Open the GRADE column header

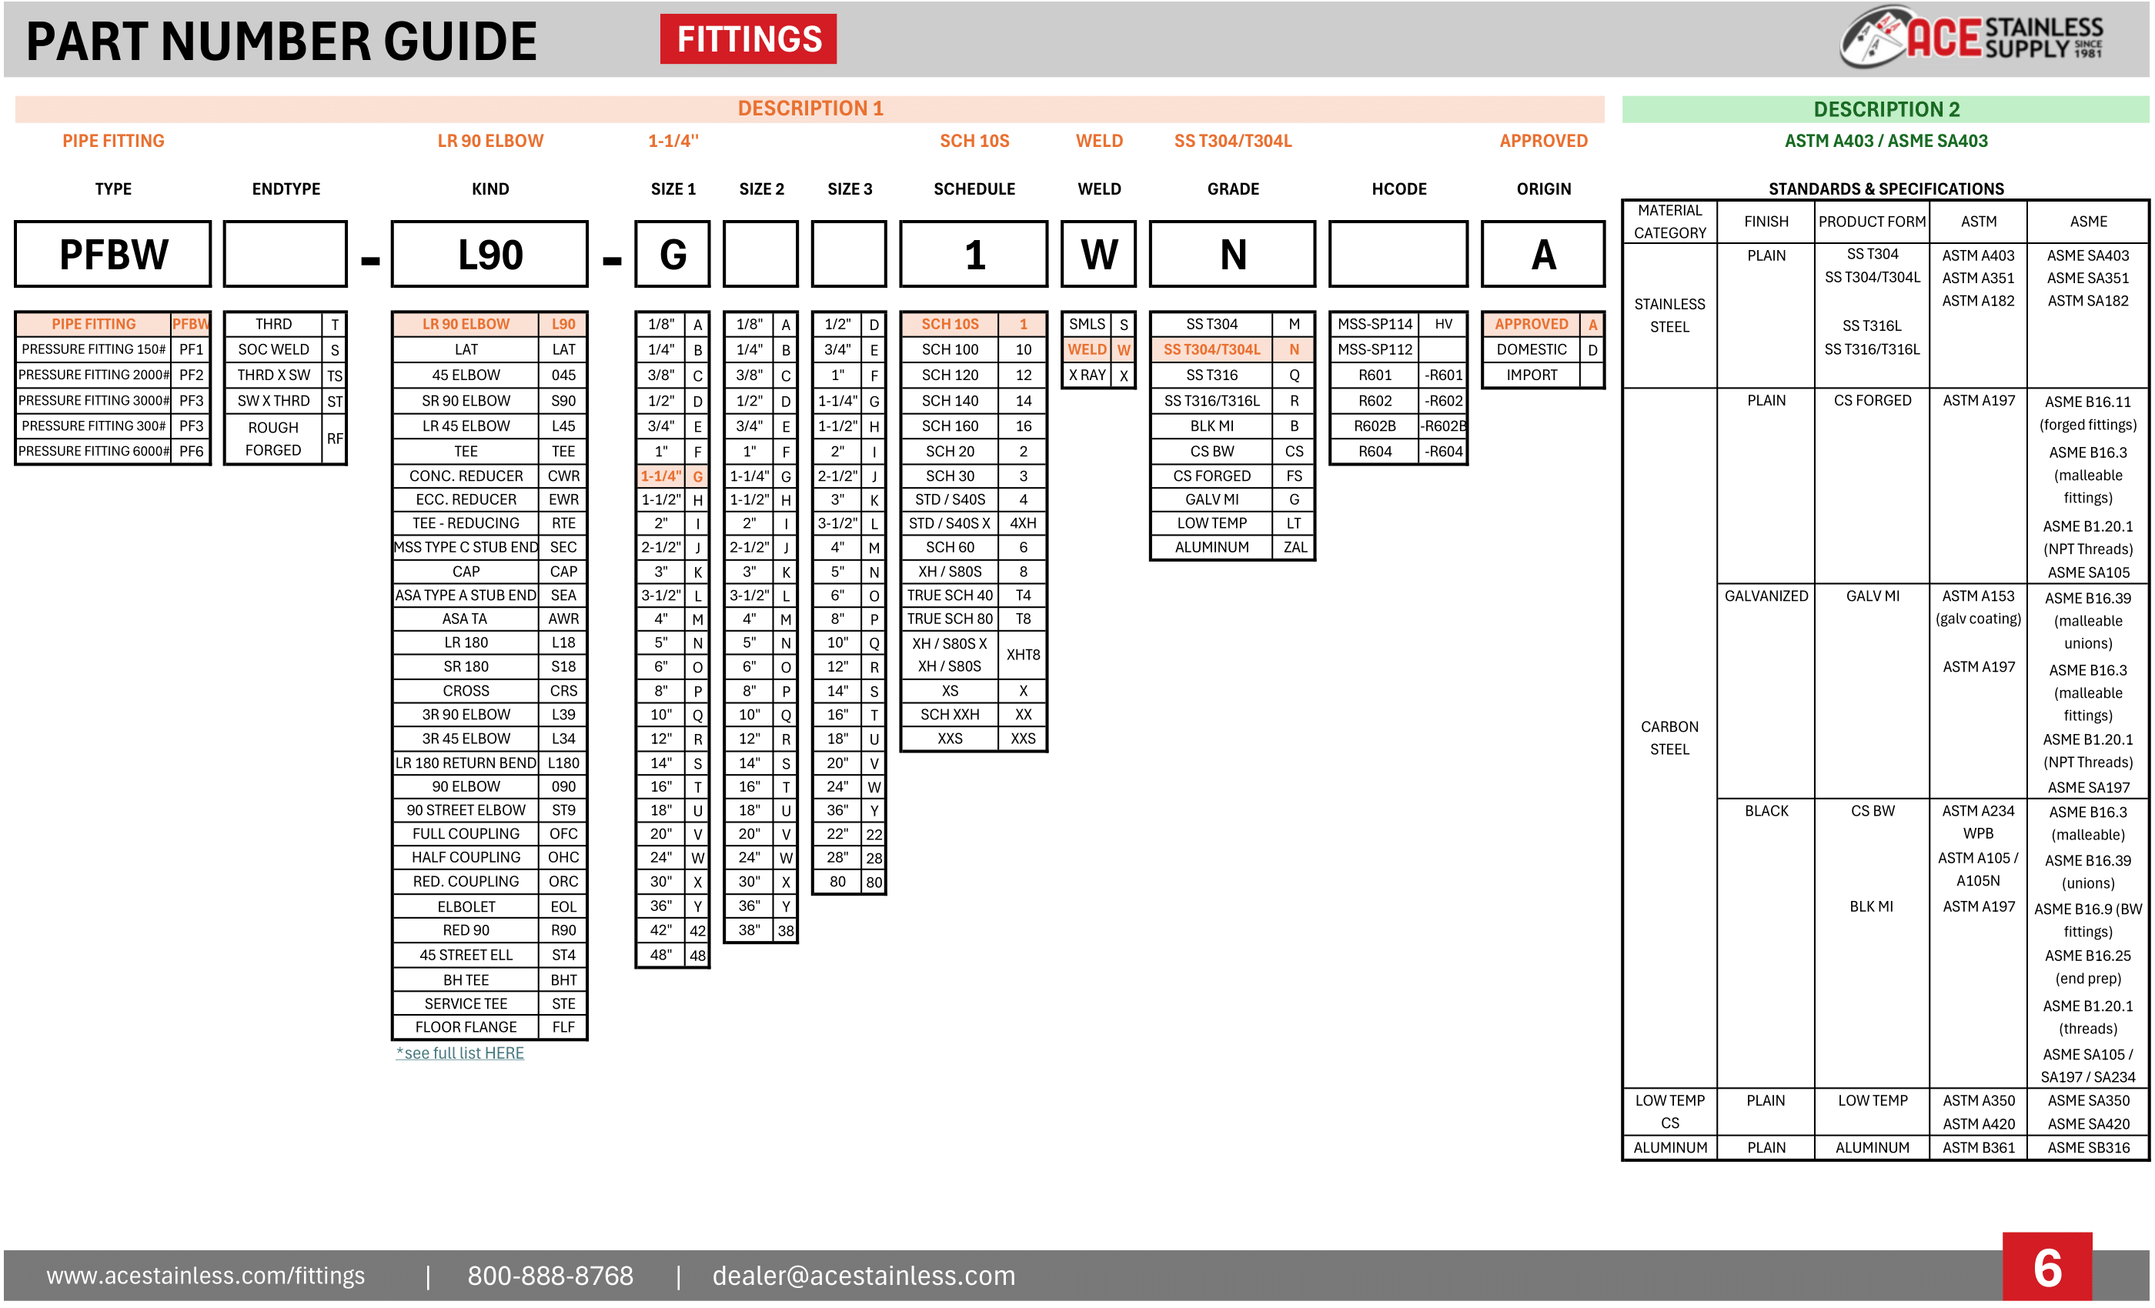click(x=1233, y=189)
